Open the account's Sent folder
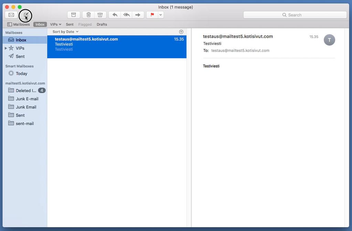The height and width of the screenshot is (231, 352). point(25,115)
